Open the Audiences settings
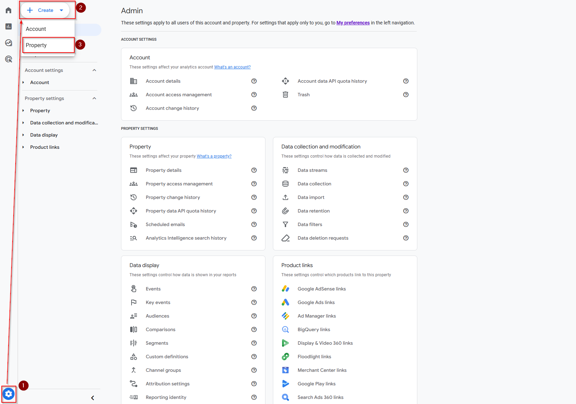 157,316
